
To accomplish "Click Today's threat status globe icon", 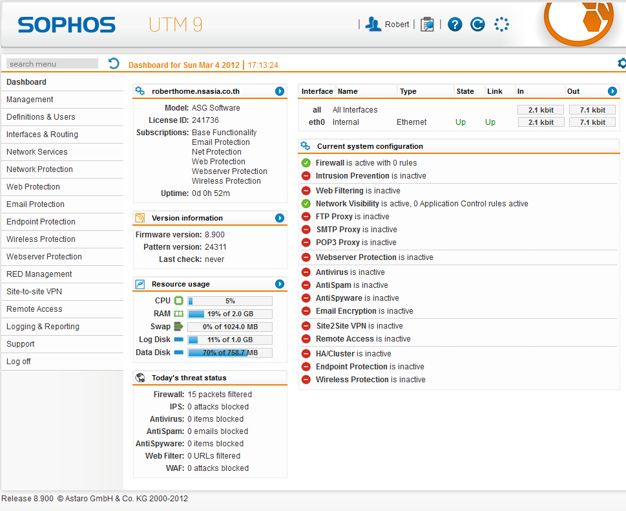I will pyautogui.click(x=140, y=378).
